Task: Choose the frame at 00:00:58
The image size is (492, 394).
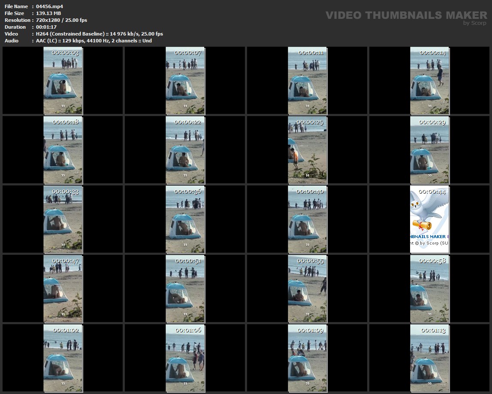Action: point(429,289)
